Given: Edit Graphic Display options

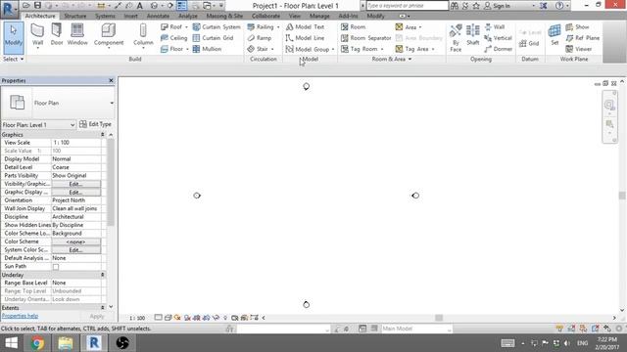Looking at the screenshot, I should coord(76,193).
